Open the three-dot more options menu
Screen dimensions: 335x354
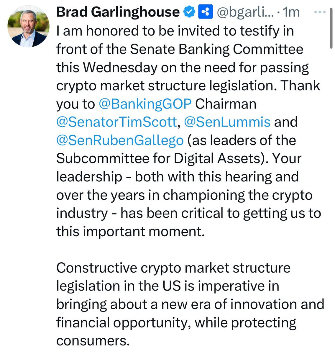click(x=320, y=12)
